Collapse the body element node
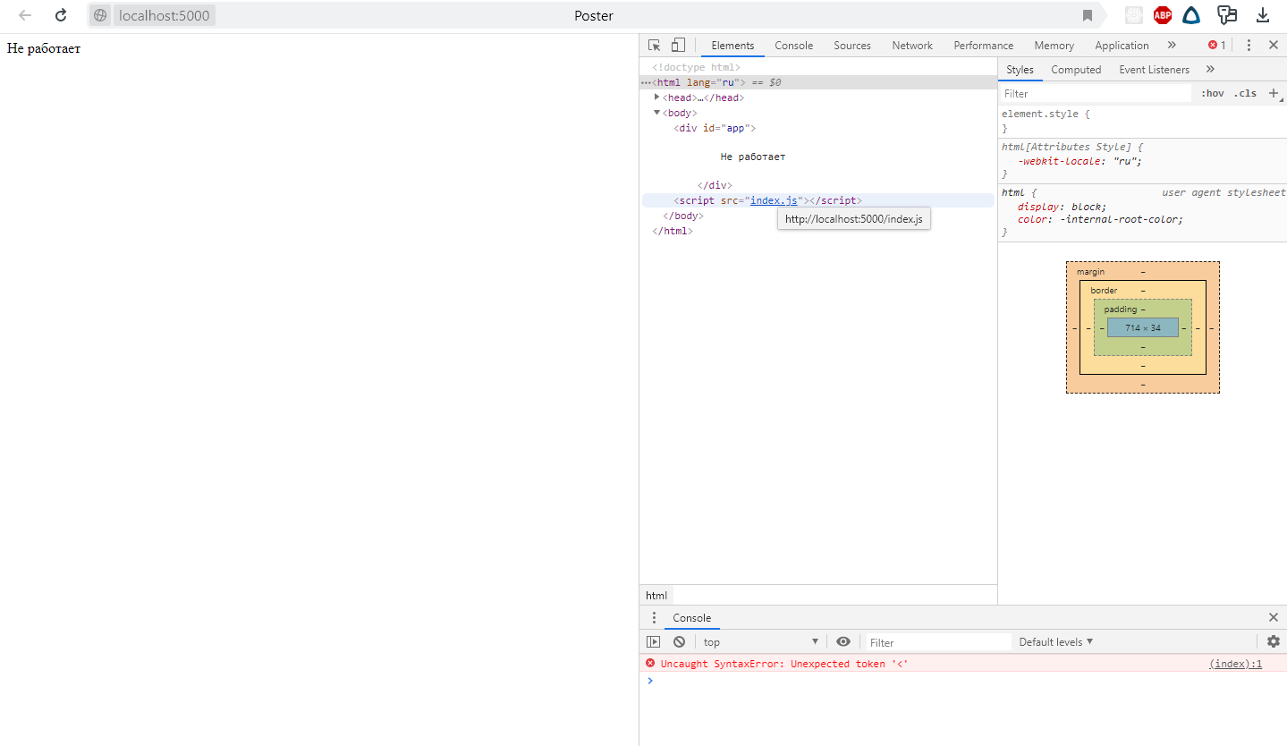1287x746 pixels. (657, 113)
